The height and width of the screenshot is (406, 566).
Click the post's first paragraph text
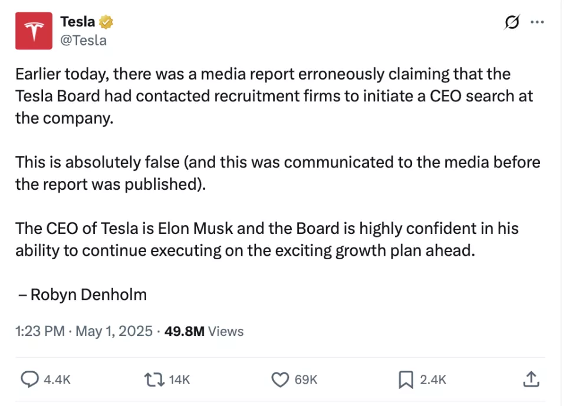coord(274,96)
